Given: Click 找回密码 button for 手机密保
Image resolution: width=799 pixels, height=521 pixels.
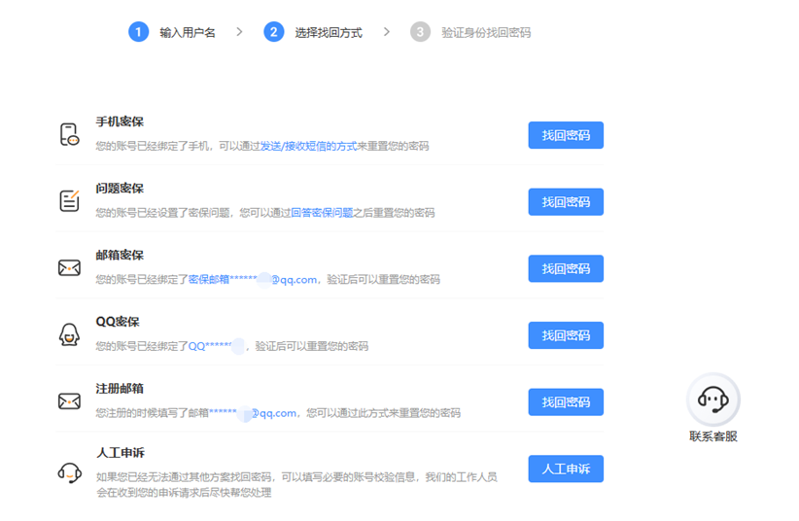Looking at the screenshot, I should 566,135.
